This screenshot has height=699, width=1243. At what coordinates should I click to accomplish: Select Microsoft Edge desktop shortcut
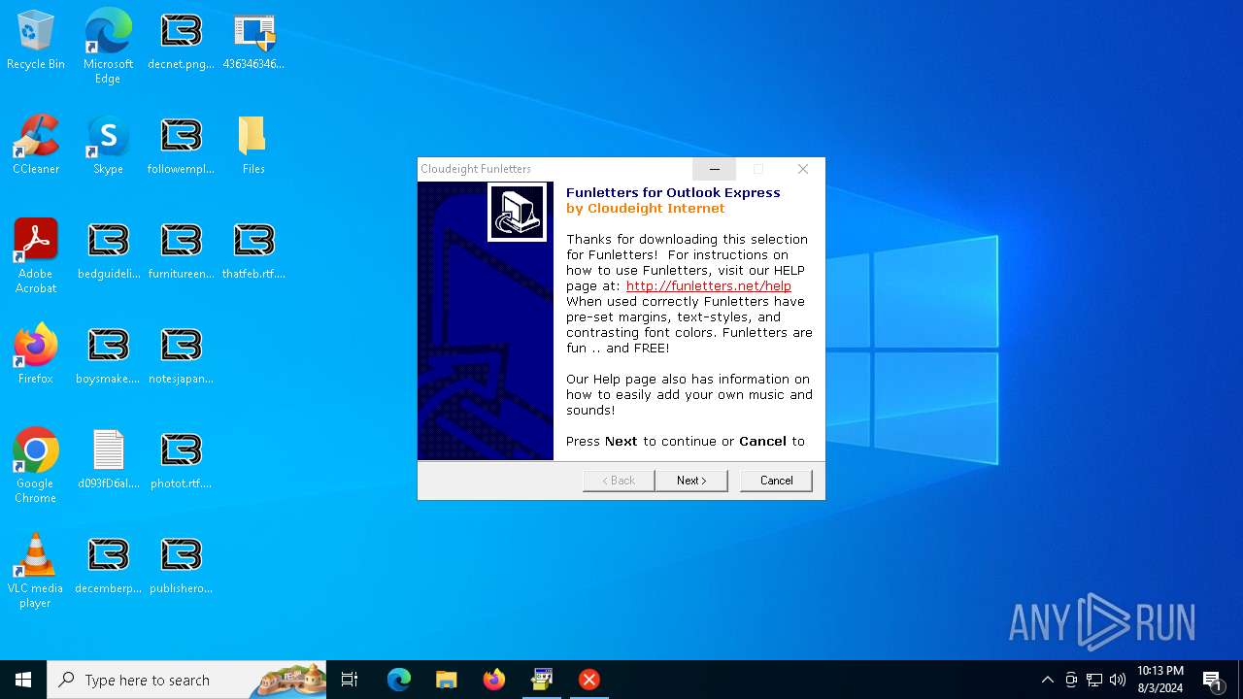[x=108, y=47]
